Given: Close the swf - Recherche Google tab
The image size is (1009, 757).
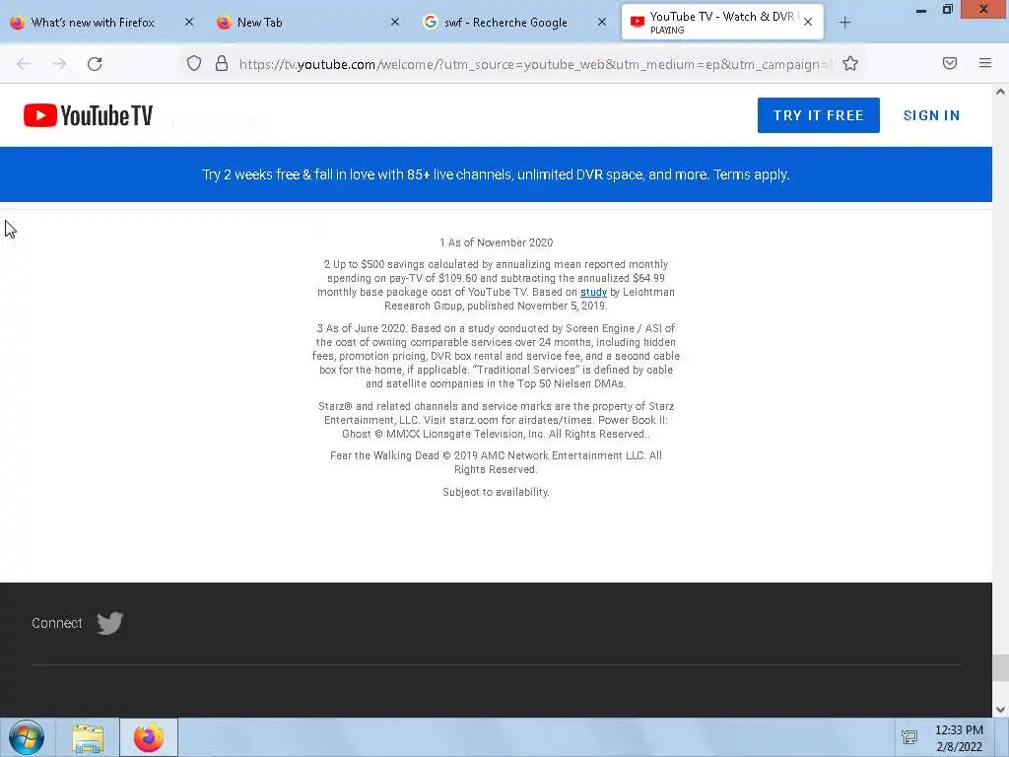Looking at the screenshot, I should (602, 22).
